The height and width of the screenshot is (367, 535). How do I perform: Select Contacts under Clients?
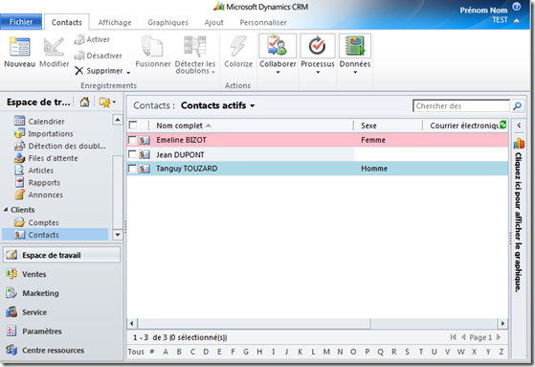coord(56,235)
